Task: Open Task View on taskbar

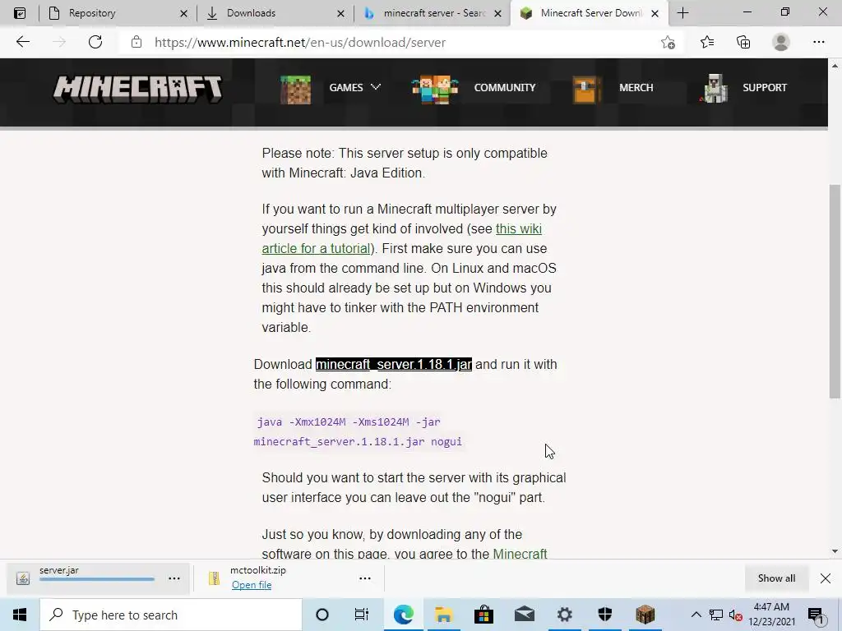Action: 362,615
